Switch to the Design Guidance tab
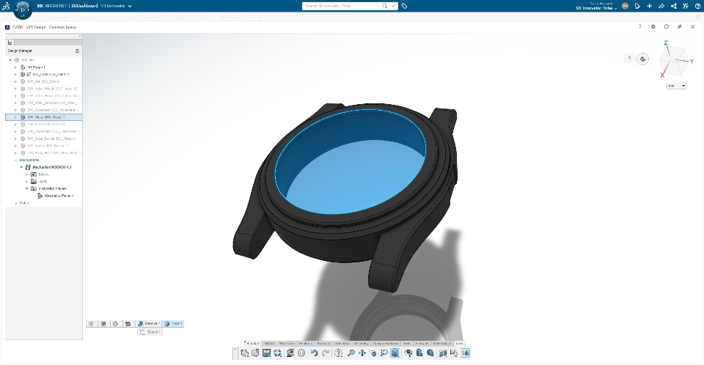 tap(385, 344)
